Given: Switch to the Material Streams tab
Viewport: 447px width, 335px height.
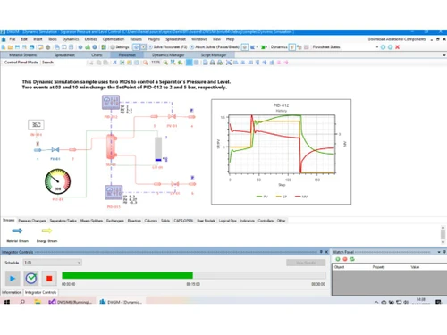Looking at the screenshot, I should coord(22,55).
